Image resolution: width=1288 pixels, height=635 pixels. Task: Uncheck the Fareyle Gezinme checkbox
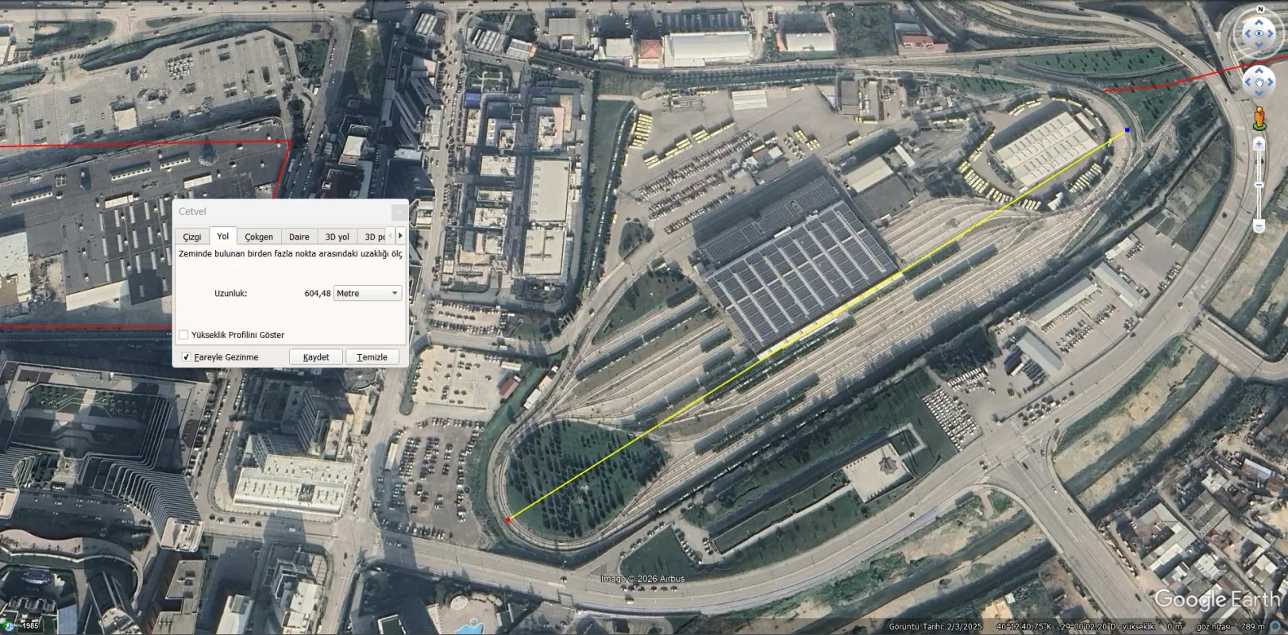186,357
